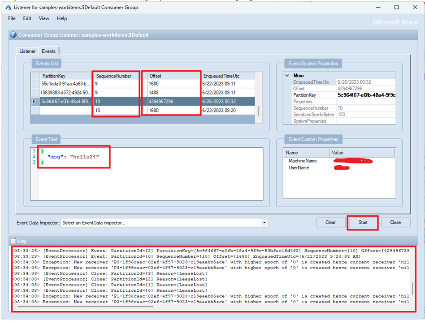
Task: Click the 6/22/2023 09:20 enqueued time cell
Action: (x=228, y=111)
